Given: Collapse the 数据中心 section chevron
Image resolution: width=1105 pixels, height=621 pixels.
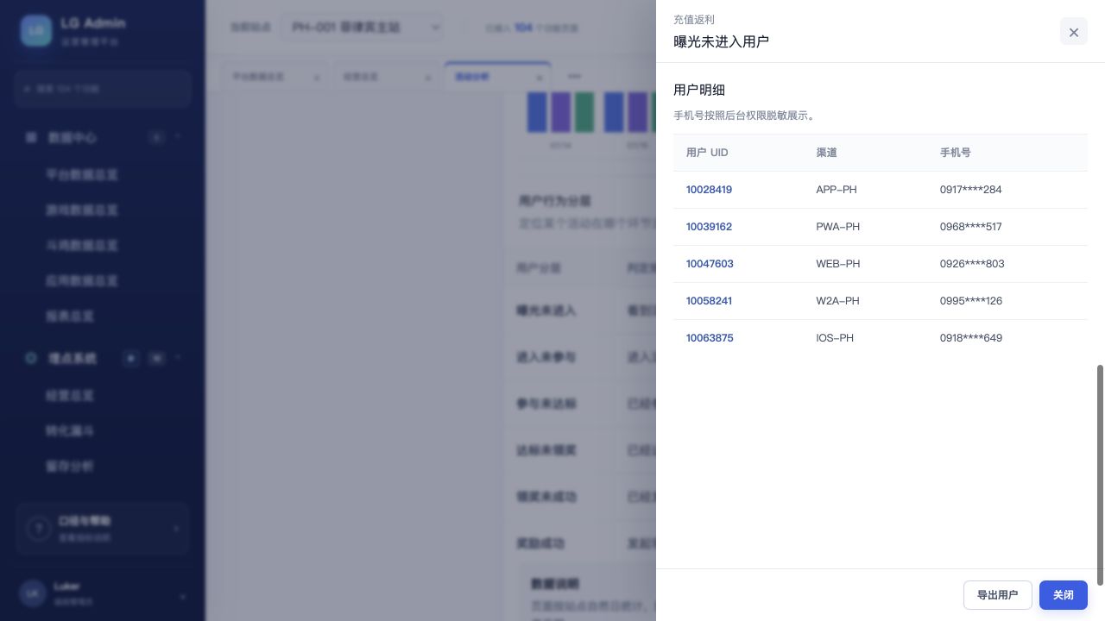Looking at the screenshot, I should (178, 137).
